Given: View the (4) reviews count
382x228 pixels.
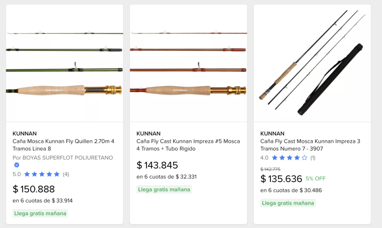Looking at the screenshot, I should (x=66, y=174).
